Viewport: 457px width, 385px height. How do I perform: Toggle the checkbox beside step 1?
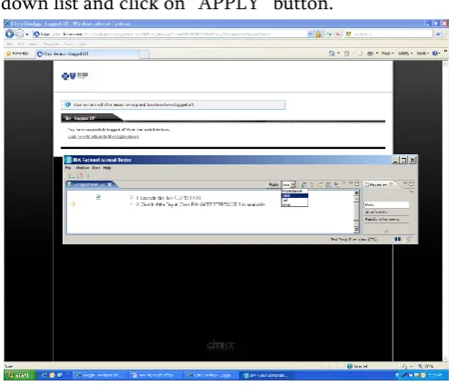98,197
